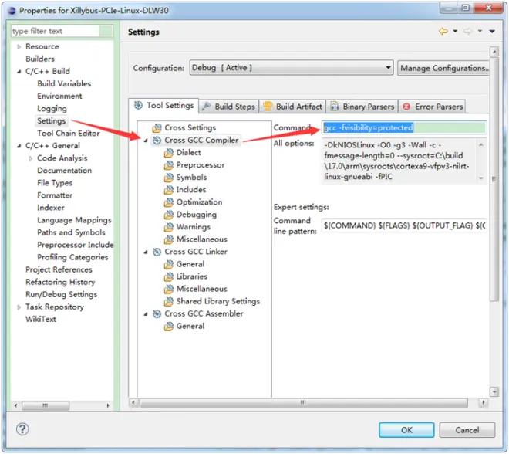Collapse the C/C++ General node
This screenshot has width=509, height=454.
(19, 146)
